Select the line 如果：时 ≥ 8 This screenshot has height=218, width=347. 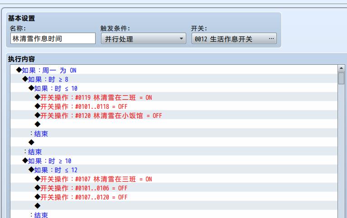(x=173, y=79)
